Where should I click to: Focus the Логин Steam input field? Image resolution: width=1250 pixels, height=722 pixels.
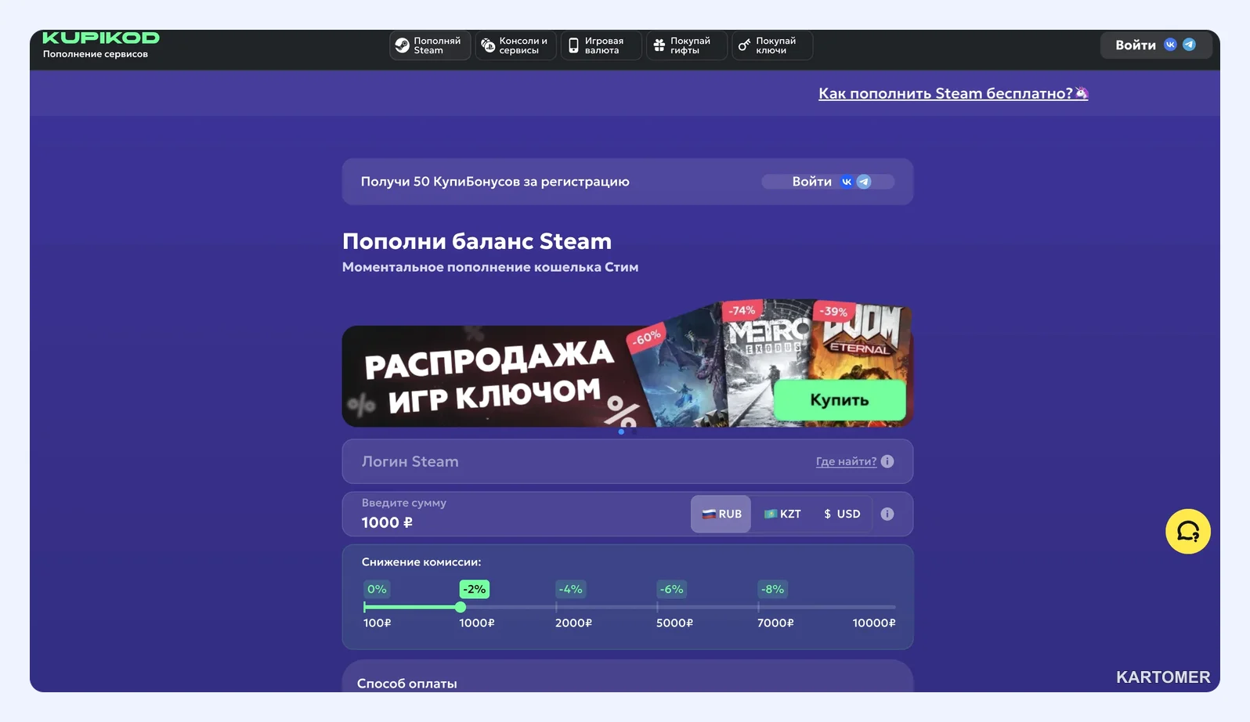tap(627, 461)
